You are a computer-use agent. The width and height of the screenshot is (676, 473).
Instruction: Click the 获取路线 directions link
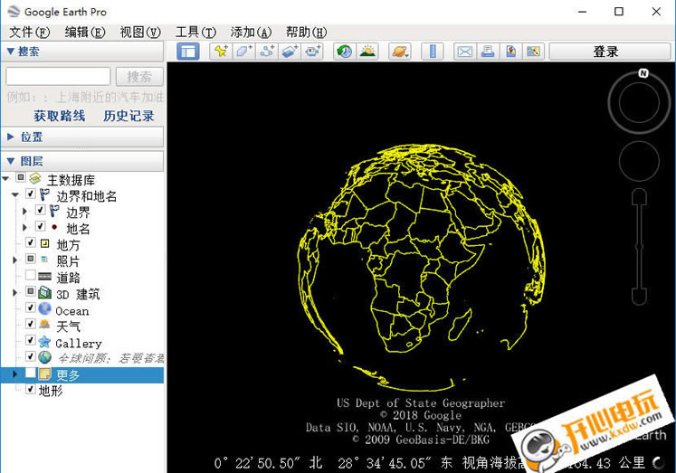pyautogui.click(x=60, y=116)
